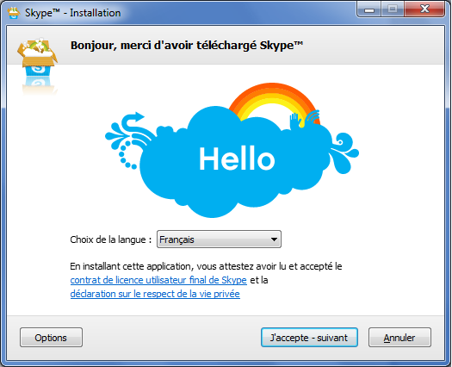Click the Skype installer icon in title bar
The width and height of the screenshot is (452, 367).
[14, 13]
